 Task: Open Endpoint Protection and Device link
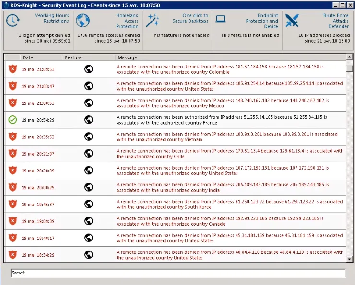(262, 21)
